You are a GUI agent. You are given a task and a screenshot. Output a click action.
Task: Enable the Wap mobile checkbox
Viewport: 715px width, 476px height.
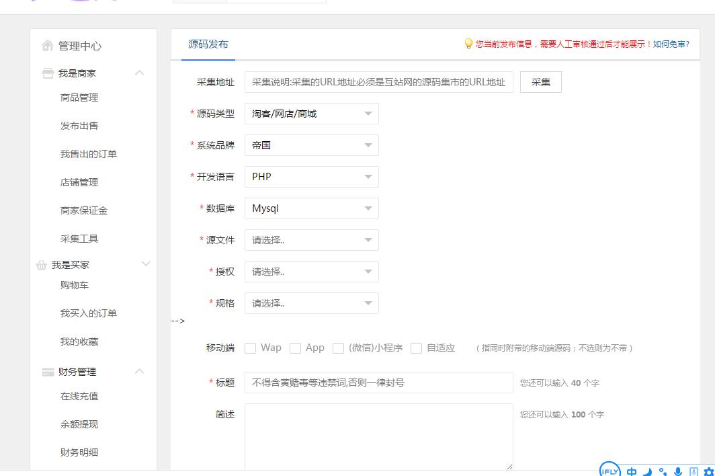(x=251, y=348)
